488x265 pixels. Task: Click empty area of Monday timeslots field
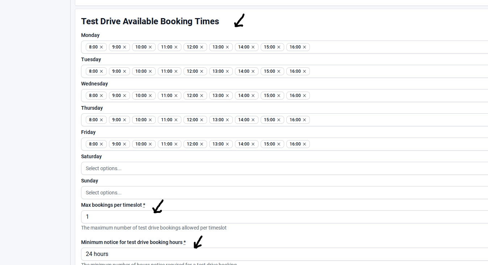tap(398, 47)
